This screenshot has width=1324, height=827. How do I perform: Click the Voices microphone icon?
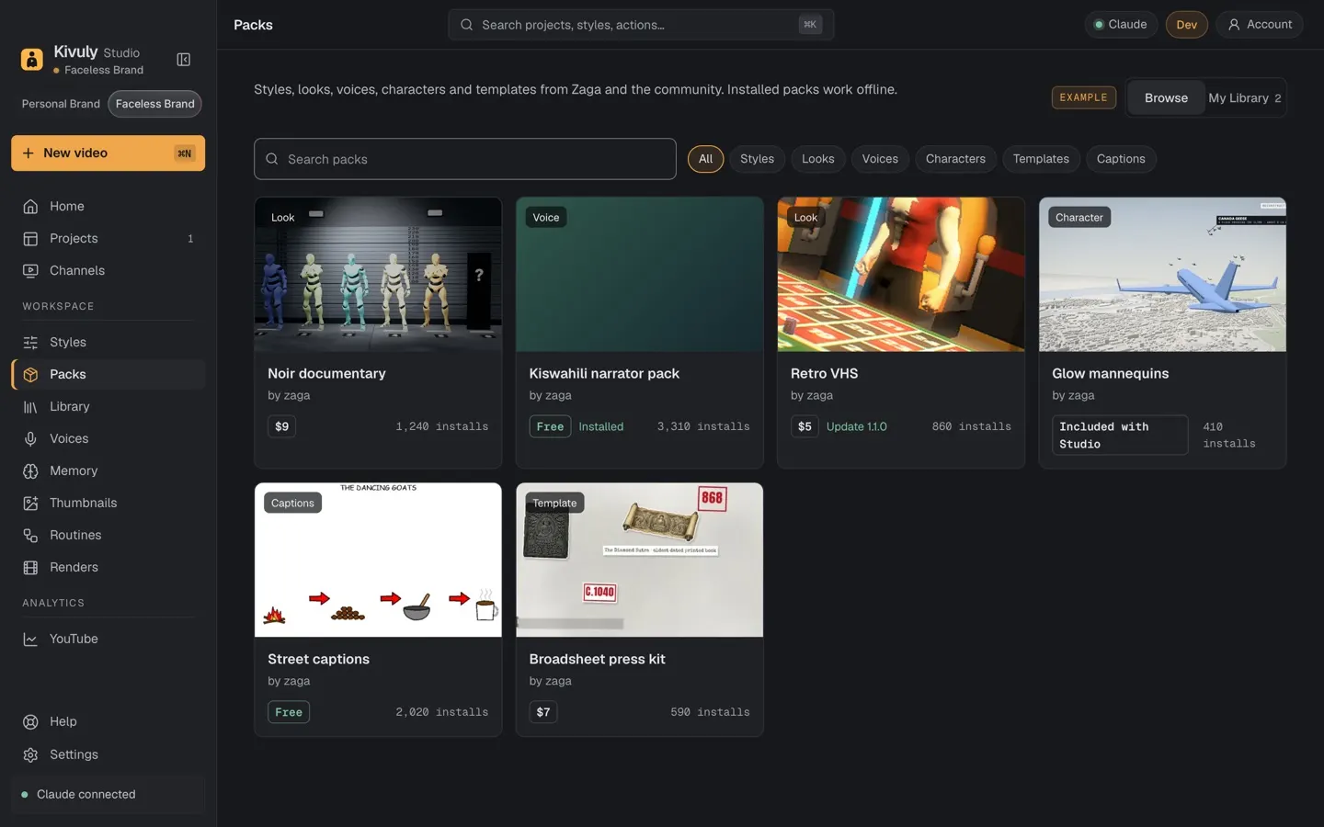[x=30, y=439]
